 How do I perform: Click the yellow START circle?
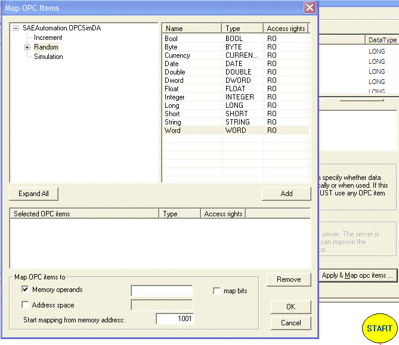point(379,328)
